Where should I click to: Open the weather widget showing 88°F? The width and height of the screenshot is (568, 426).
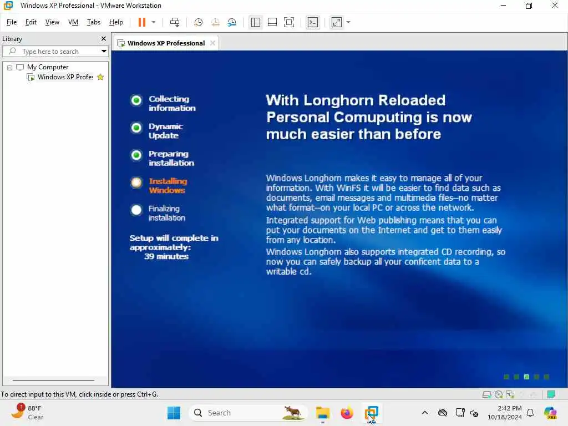pos(27,413)
